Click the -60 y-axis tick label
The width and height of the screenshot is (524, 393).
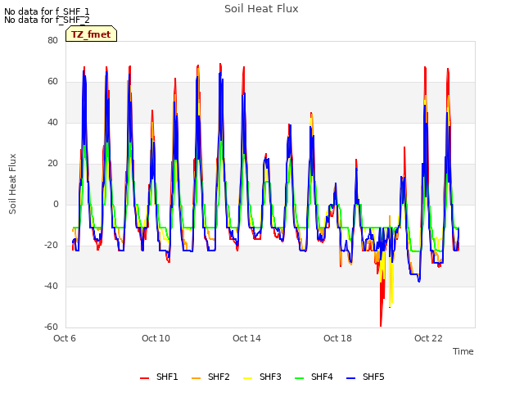coord(51,327)
